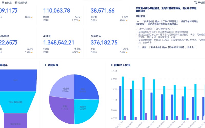Click the 毛利率 60.57% figure
Screen dimensions: 205x128
(x=77, y=49)
